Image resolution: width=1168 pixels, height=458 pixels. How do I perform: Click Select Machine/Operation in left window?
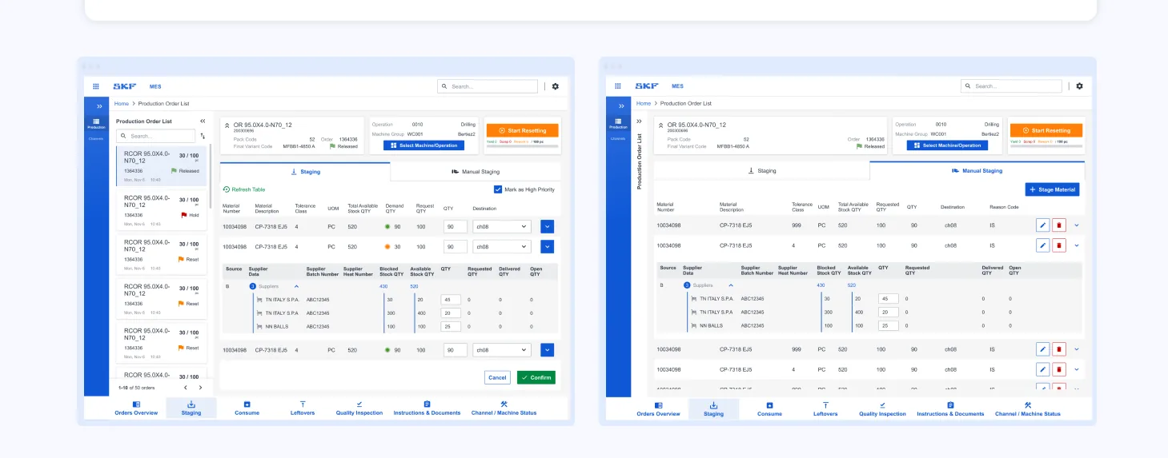click(x=423, y=145)
